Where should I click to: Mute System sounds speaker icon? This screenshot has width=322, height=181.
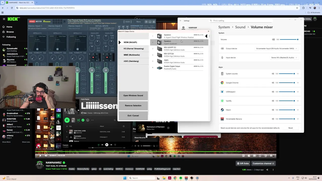tap(273, 74)
